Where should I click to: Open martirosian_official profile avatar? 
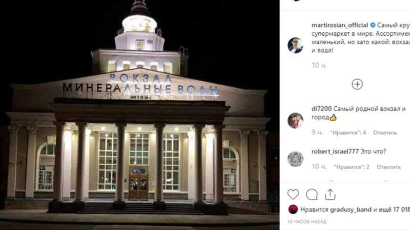point(295,45)
